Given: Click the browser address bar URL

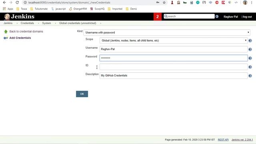Looking at the screenshot, I should [69, 3].
